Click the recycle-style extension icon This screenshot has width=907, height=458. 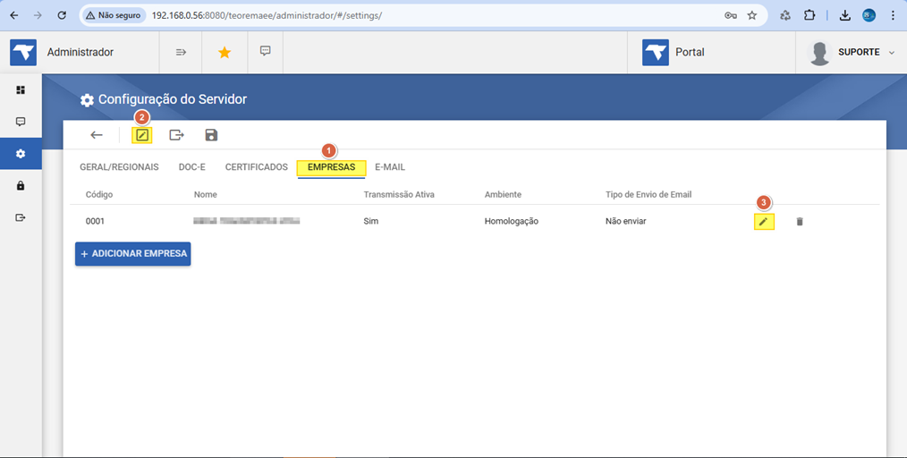[x=785, y=15]
